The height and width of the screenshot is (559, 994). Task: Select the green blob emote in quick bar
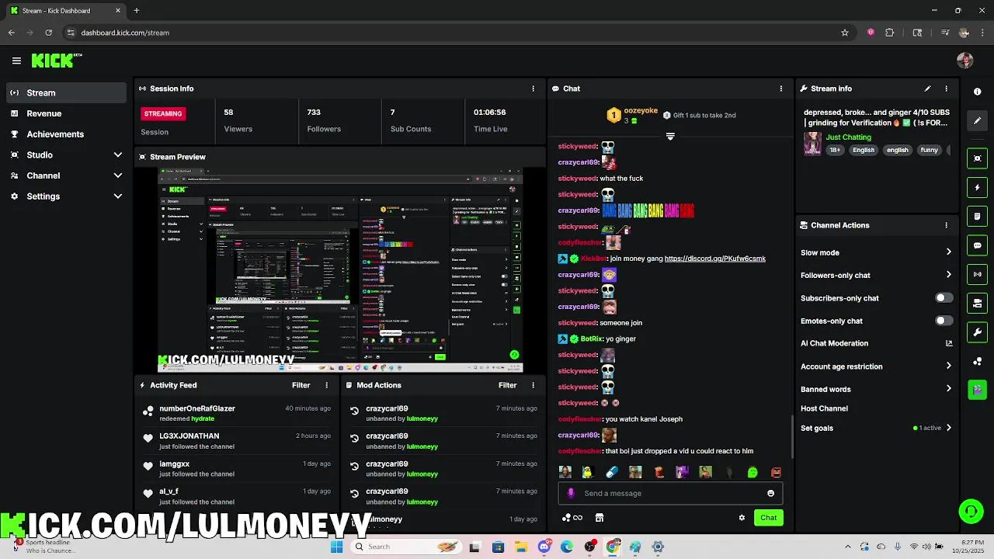(x=752, y=472)
